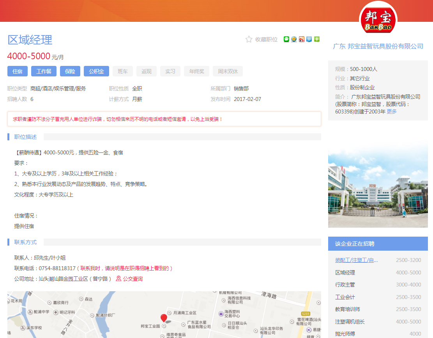Share the posting on Sina Weibo
Screen dimensions: 433x338
(x=302, y=39)
